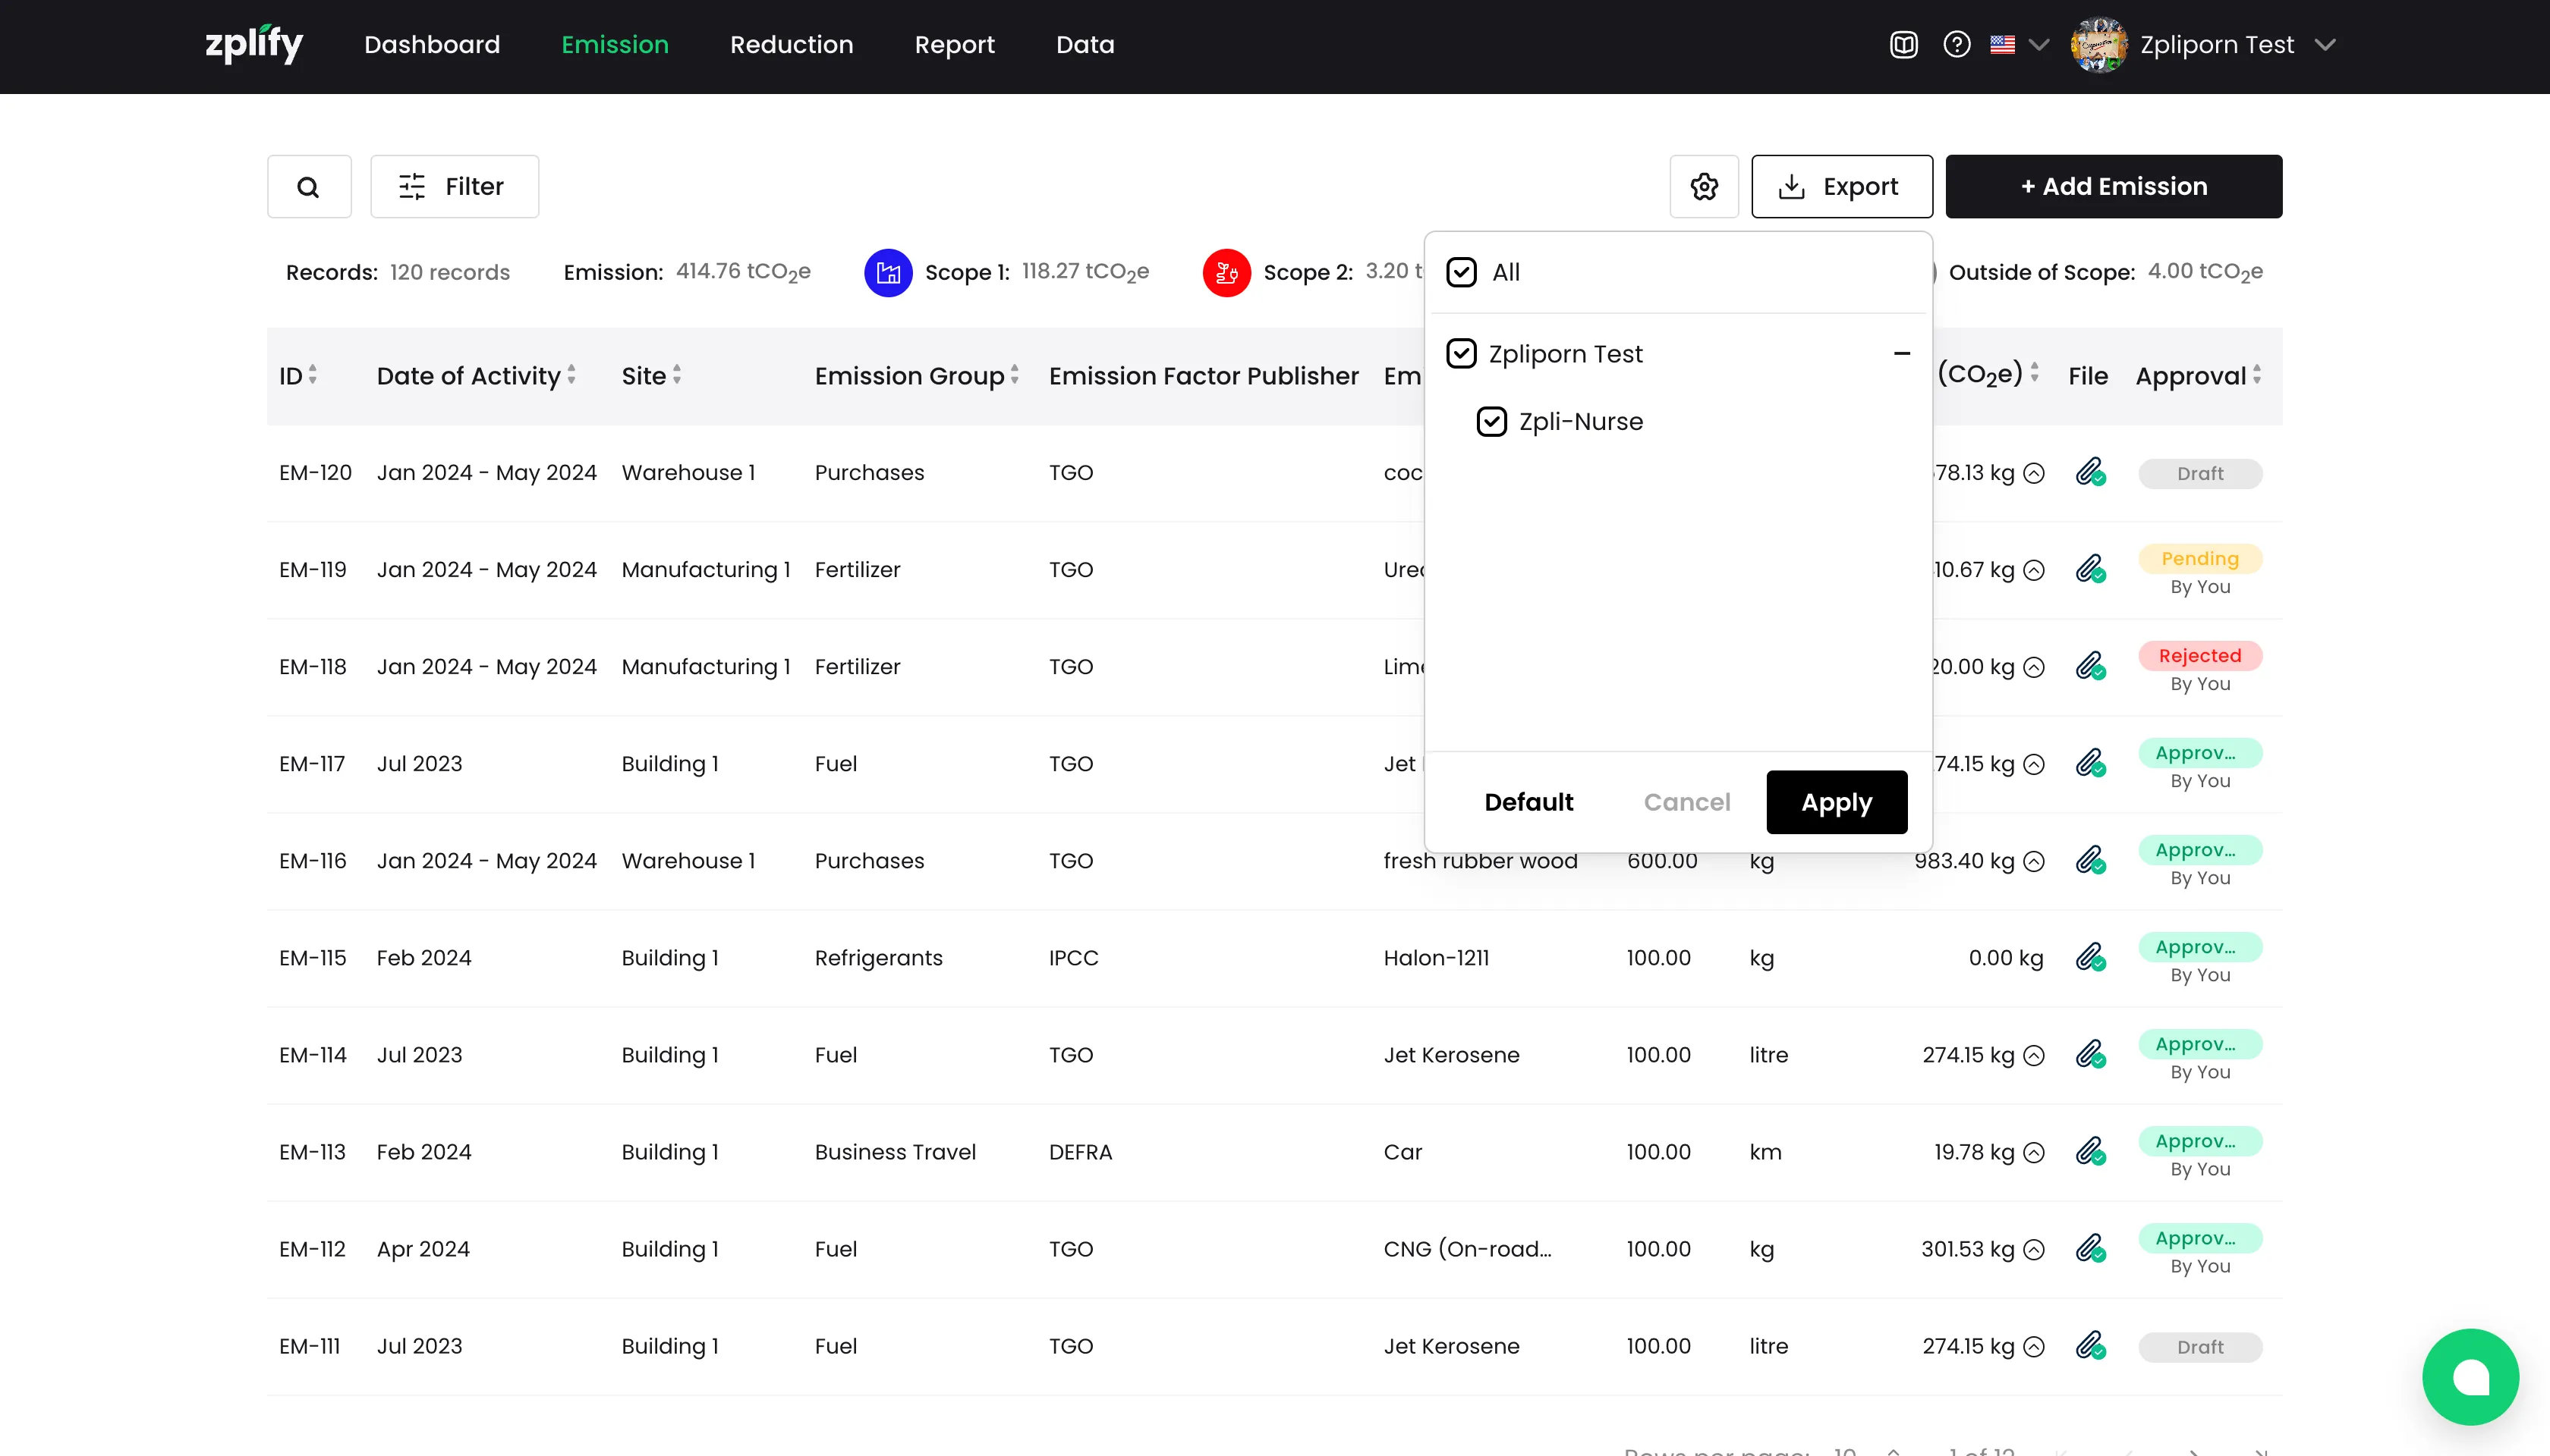
Task: Click the Scope 1 blue factory icon
Action: (x=888, y=272)
